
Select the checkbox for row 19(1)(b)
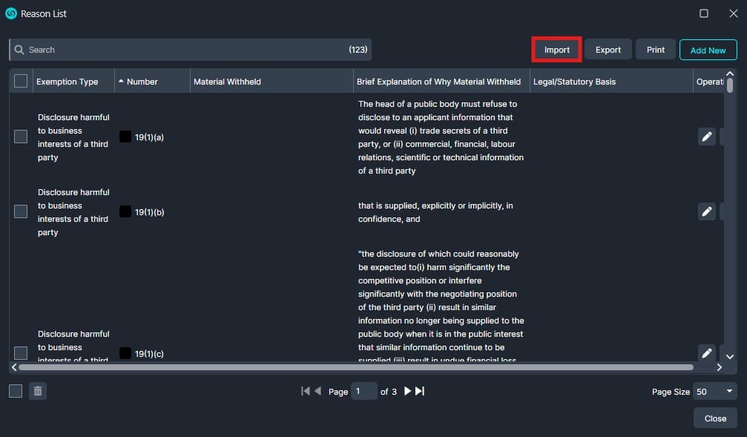coord(20,211)
